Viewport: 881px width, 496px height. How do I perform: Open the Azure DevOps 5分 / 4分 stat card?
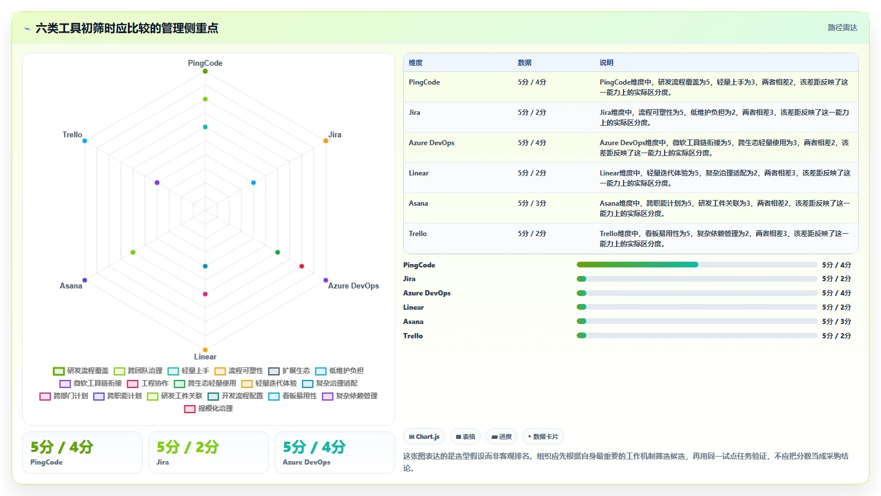pyautogui.click(x=335, y=453)
